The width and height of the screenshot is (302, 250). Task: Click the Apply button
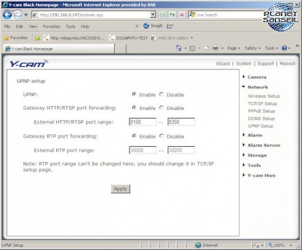point(120,189)
